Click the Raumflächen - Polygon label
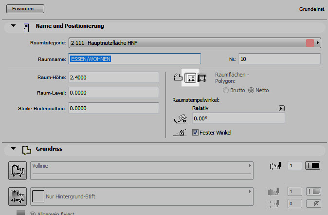The width and height of the screenshot is (328, 215). 232,78
